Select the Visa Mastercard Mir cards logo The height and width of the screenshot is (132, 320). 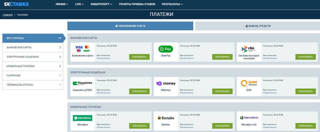click(83, 49)
